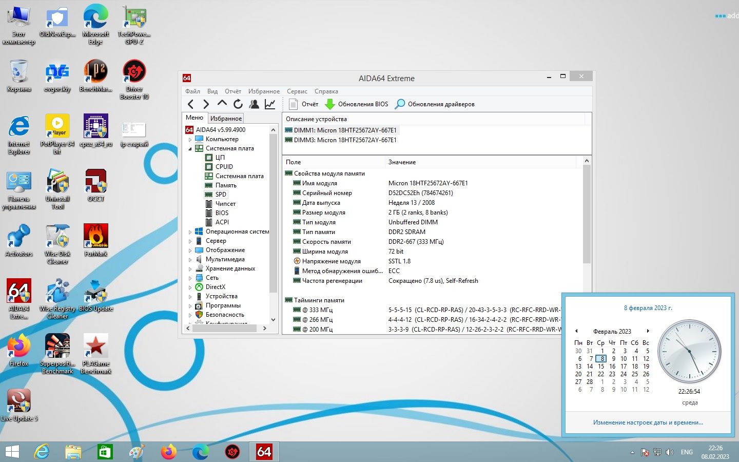
Task: Go forward with the AIDA64 forward arrow
Action: pos(206,104)
